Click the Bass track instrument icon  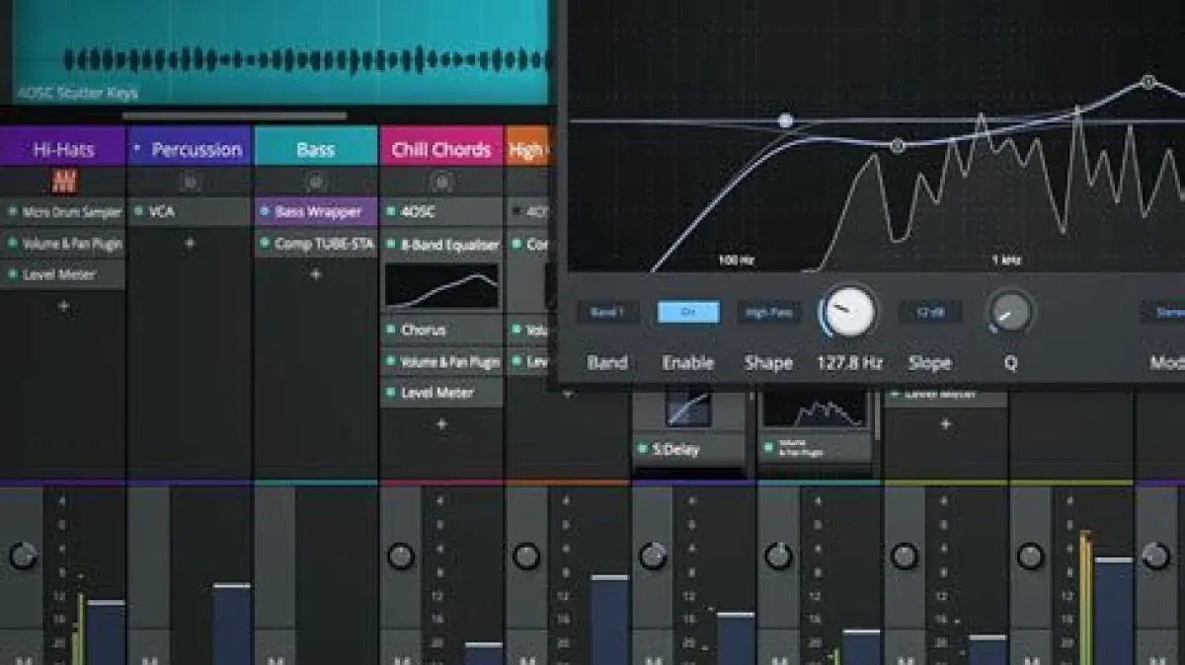point(316,182)
